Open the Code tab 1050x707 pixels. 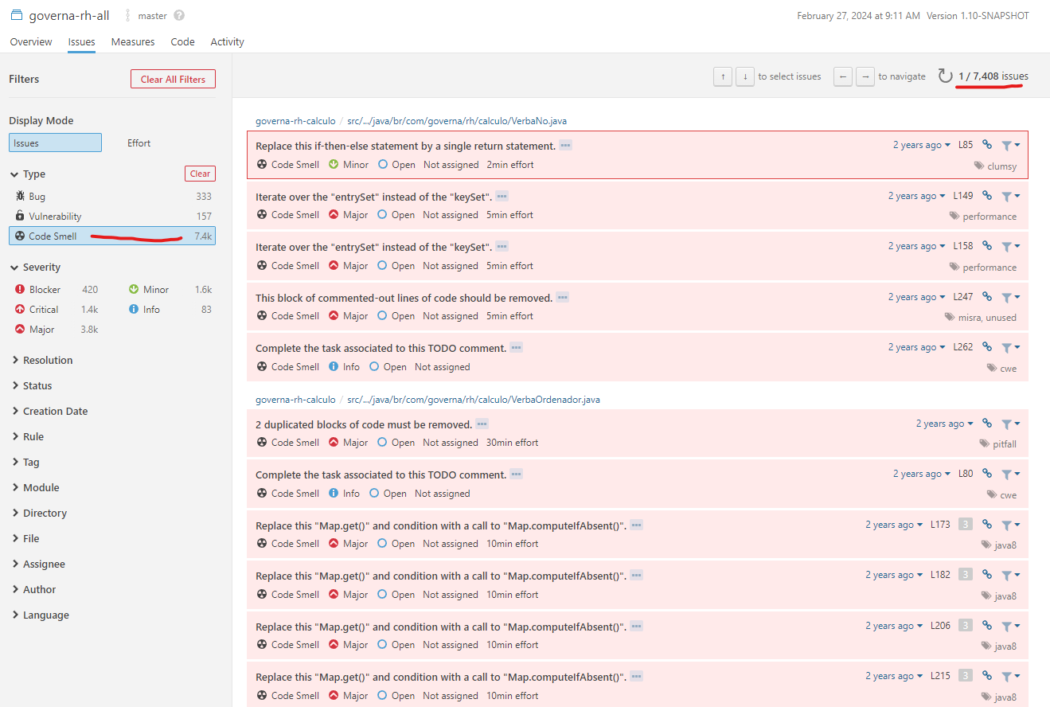[x=182, y=42]
